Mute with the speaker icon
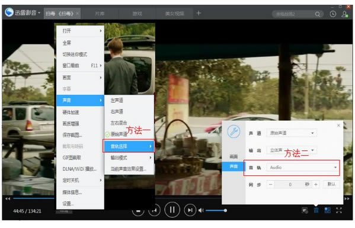Image resolution: width=355 pixels, height=228 pixels. (x=201, y=211)
